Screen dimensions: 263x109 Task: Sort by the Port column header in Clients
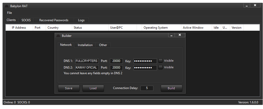[39, 28]
